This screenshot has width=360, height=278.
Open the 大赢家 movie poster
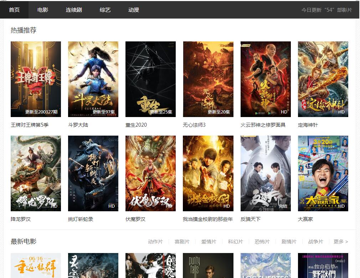coord(323,173)
